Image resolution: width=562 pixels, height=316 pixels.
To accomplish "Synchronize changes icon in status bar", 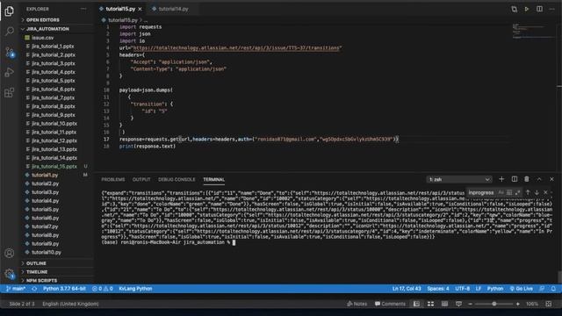I will point(34,289).
